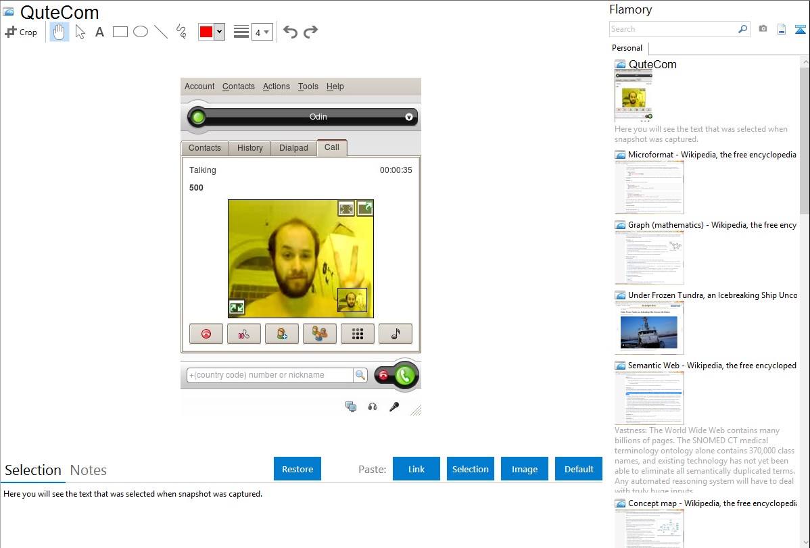This screenshot has width=810, height=548.
Task: Select the arrow pointer tool
Action: [80, 32]
